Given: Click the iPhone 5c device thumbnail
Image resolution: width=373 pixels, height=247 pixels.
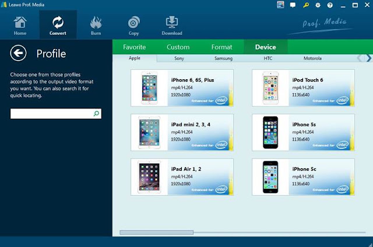Looking at the screenshot, I should (270, 177).
